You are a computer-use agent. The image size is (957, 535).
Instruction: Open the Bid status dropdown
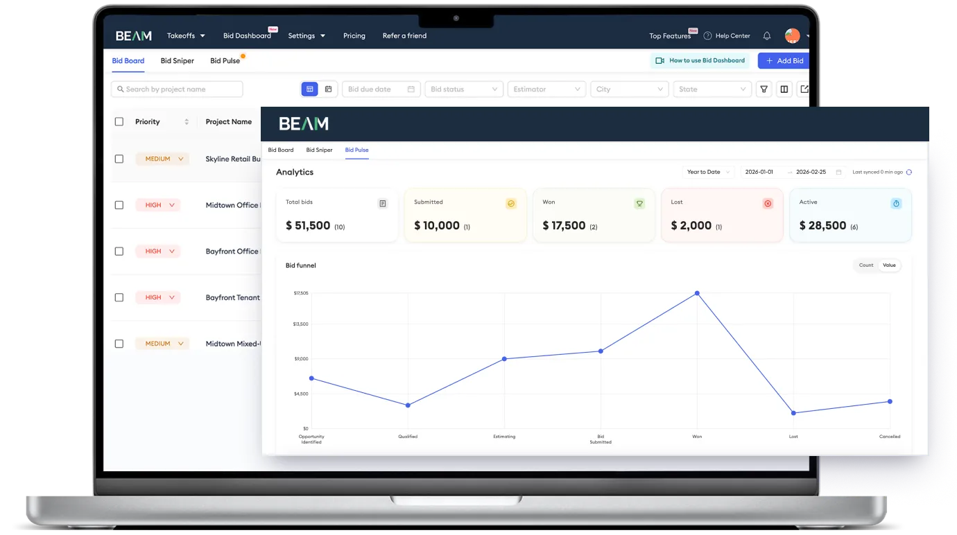[x=464, y=89]
